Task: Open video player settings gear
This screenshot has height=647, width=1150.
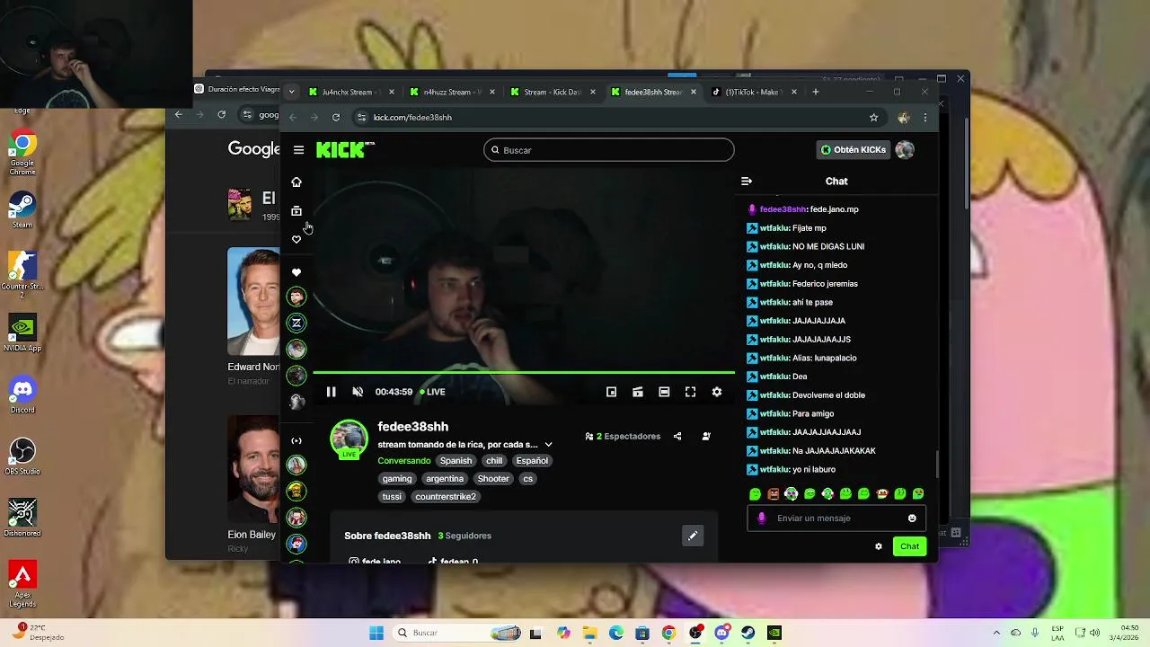Action: point(717,392)
